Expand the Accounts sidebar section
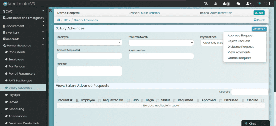 click(x=23, y=39)
